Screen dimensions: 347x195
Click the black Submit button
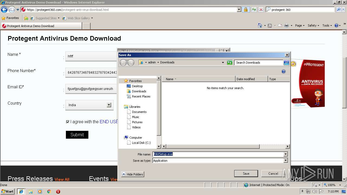coord(77,135)
